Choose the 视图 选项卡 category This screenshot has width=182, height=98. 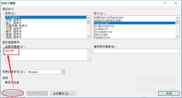(x=14, y=37)
